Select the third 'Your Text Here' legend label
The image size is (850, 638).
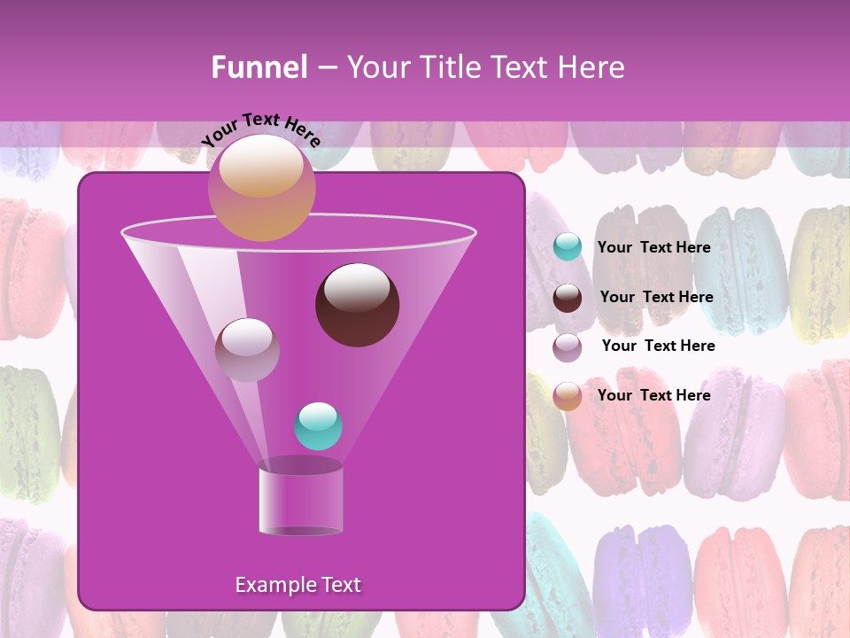click(x=658, y=346)
